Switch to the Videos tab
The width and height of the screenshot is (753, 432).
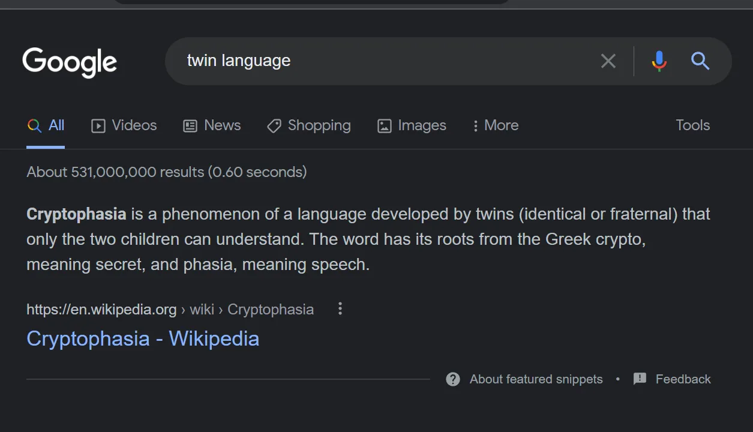[124, 125]
